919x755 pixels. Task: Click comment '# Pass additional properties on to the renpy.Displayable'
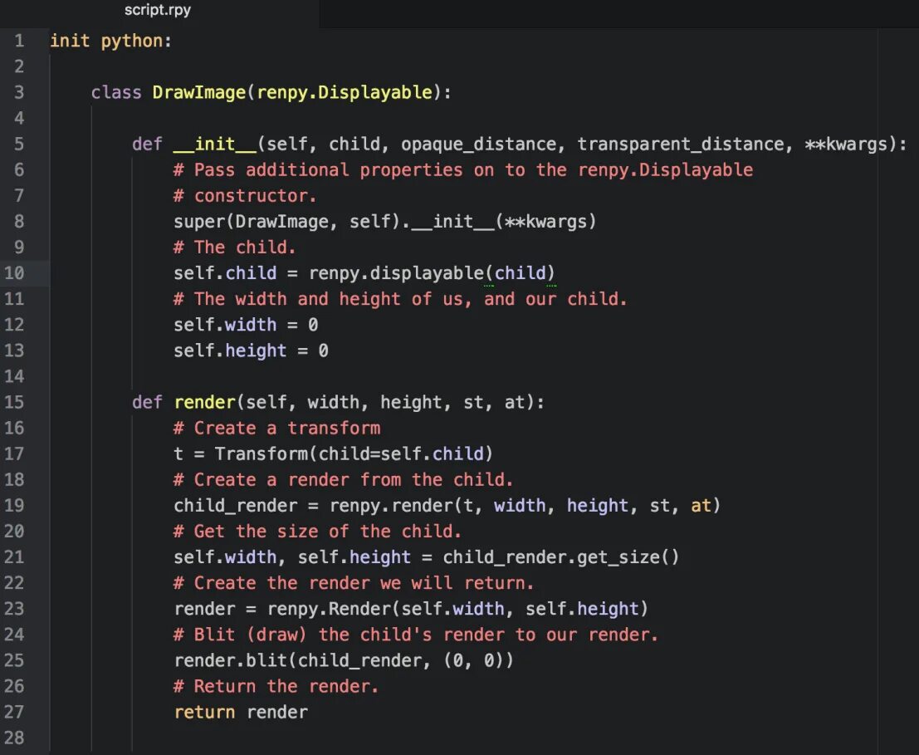pos(463,170)
